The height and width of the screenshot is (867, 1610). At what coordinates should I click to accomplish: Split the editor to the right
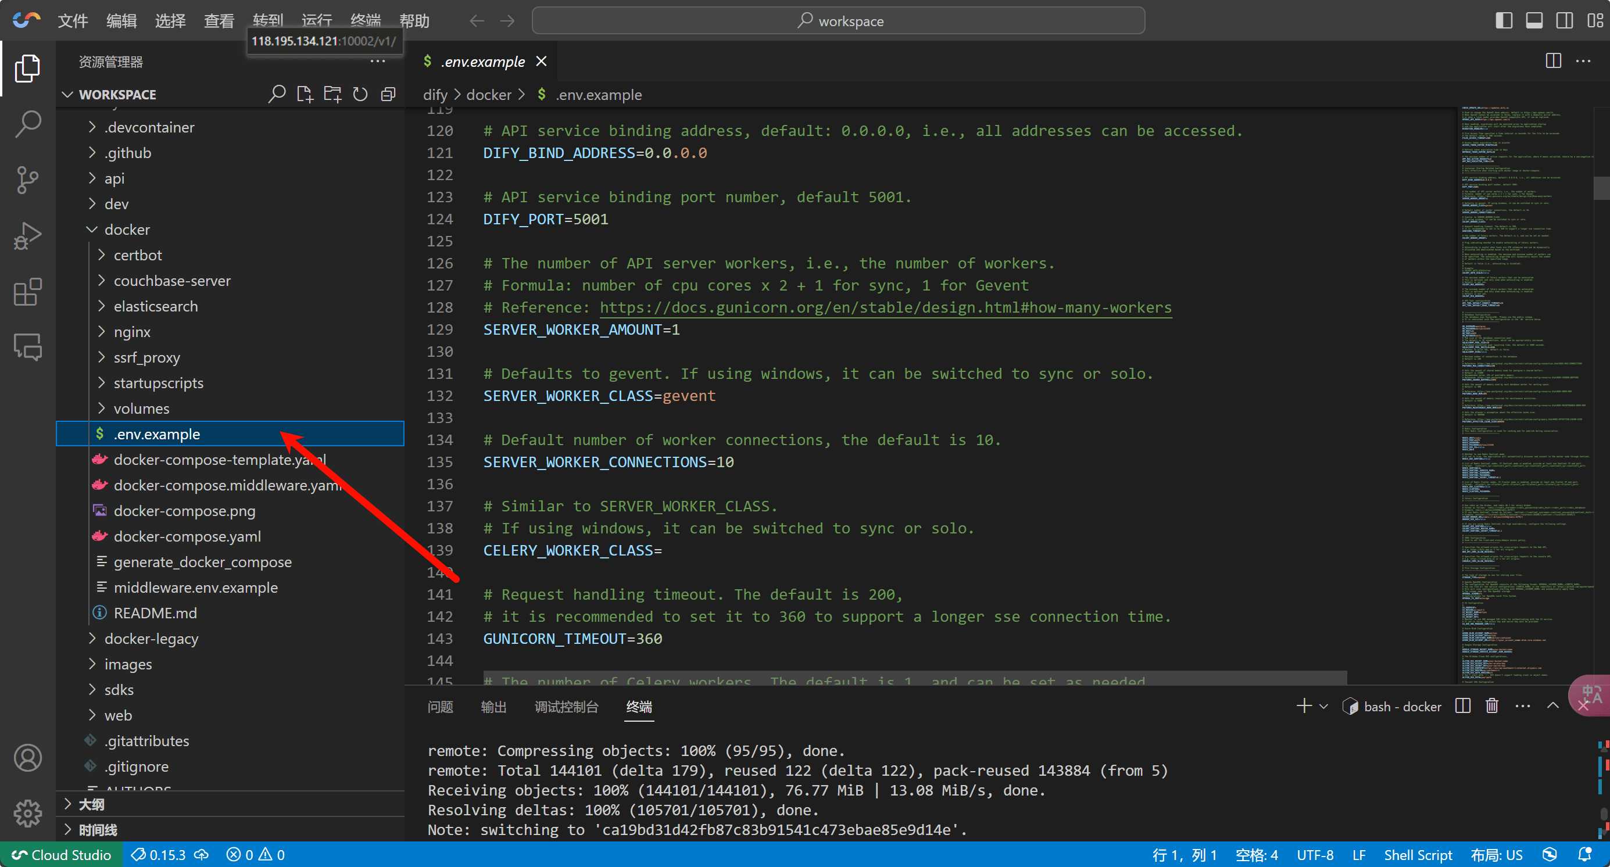click(1553, 61)
